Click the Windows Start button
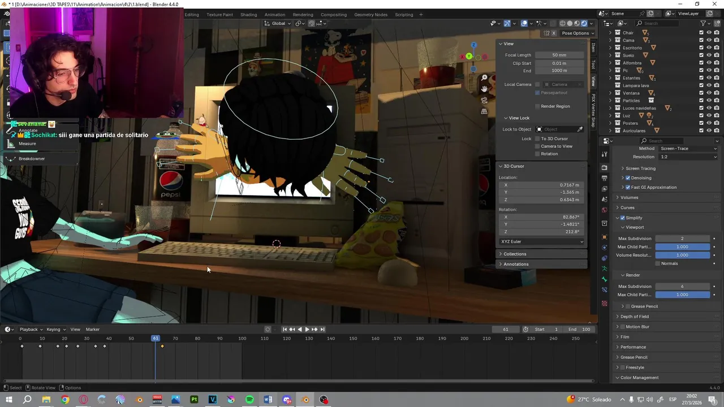 [x=8, y=400]
